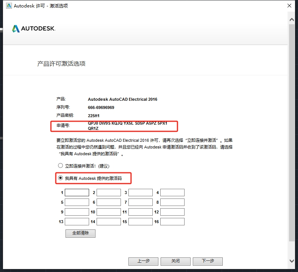Click activation code field 3
Viewport: 298px width, 272px height.
140,193
